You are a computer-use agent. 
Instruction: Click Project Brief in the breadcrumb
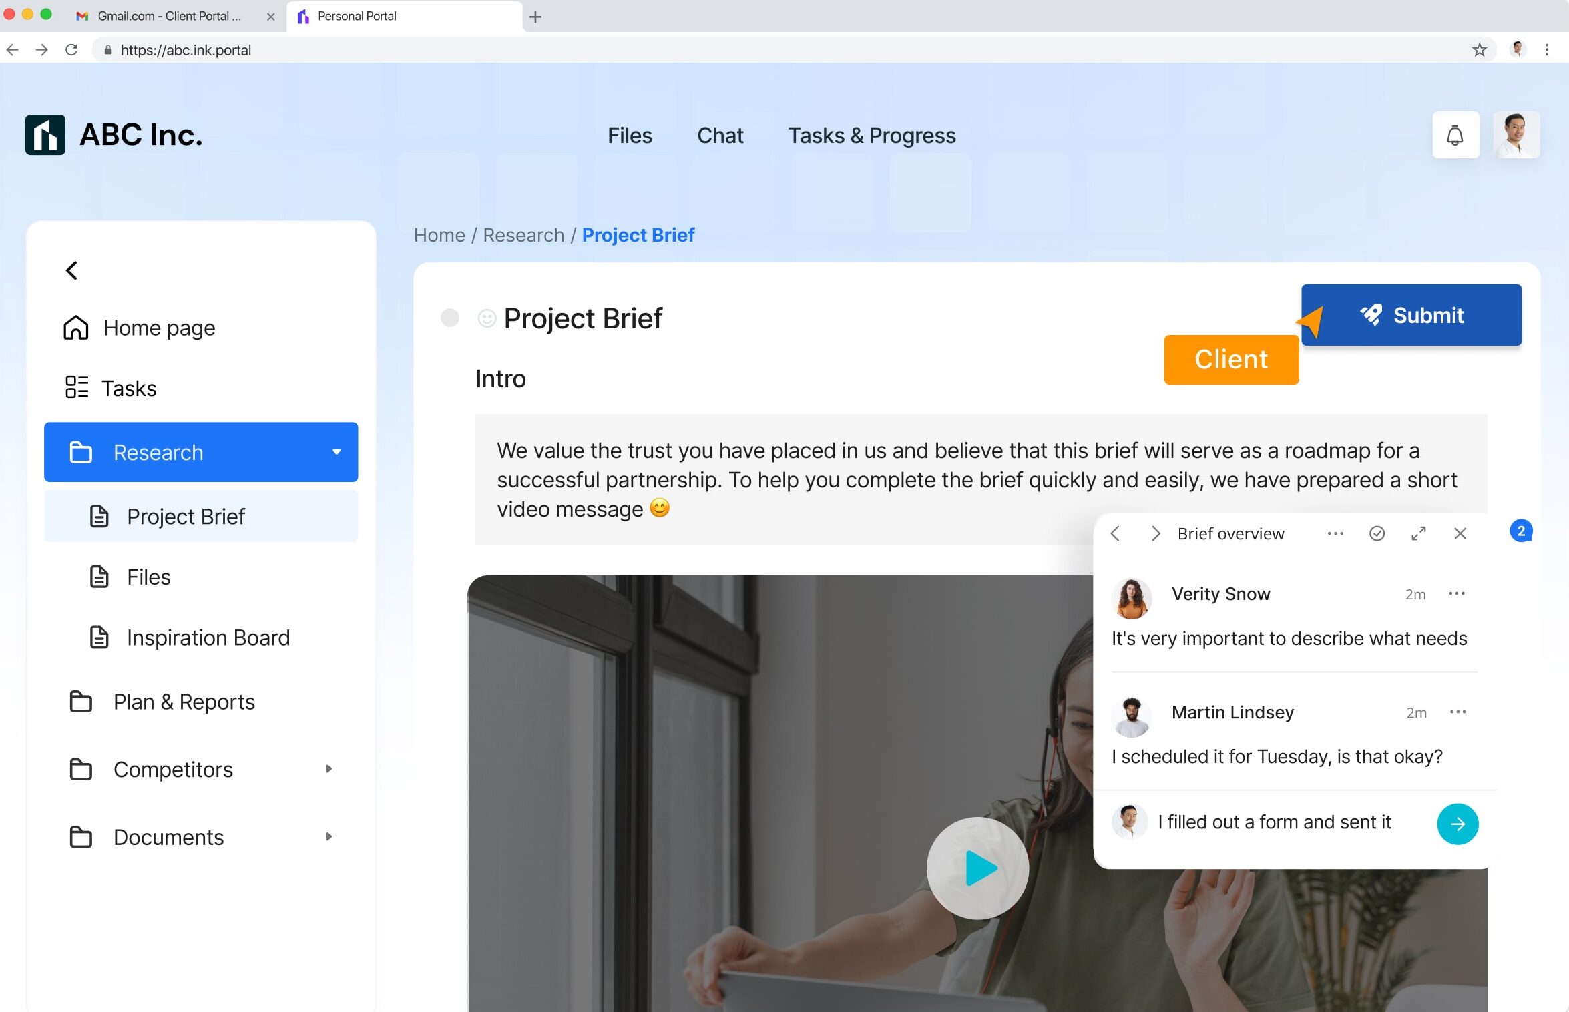tap(638, 235)
